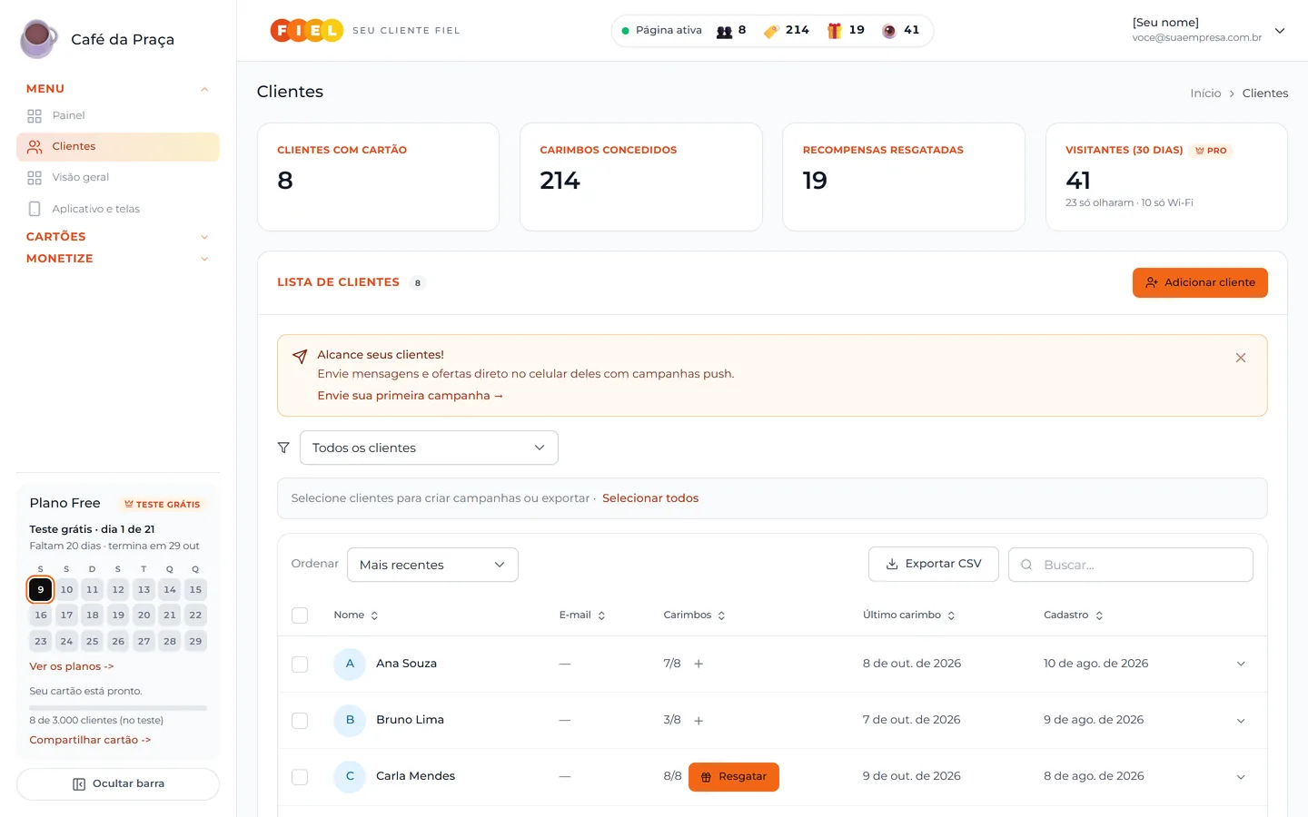Open the 'Mais recentes' sort dropdown
1308x817 pixels.
pyautogui.click(x=432, y=565)
